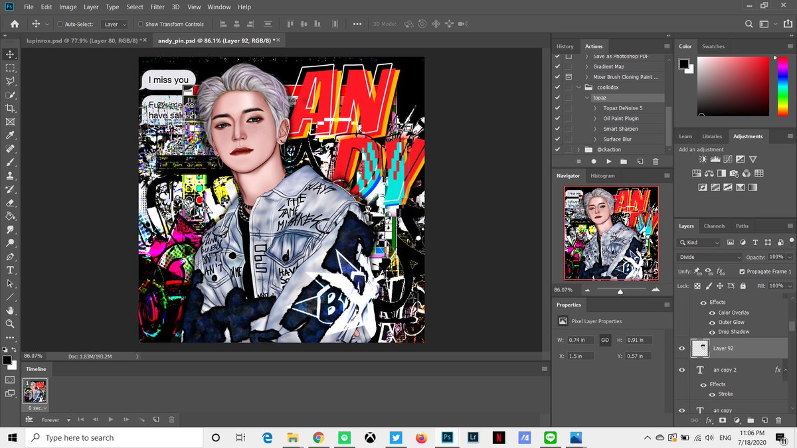The image size is (797, 448).
Task: Click the foreground color swatch in Color panel
Action: pyautogui.click(x=683, y=64)
